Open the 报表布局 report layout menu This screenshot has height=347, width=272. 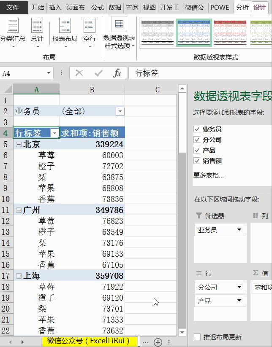[x=65, y=33]
